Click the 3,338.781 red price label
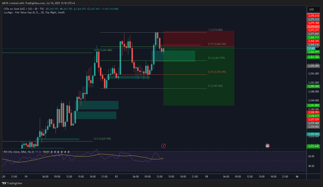 [314, 112]
